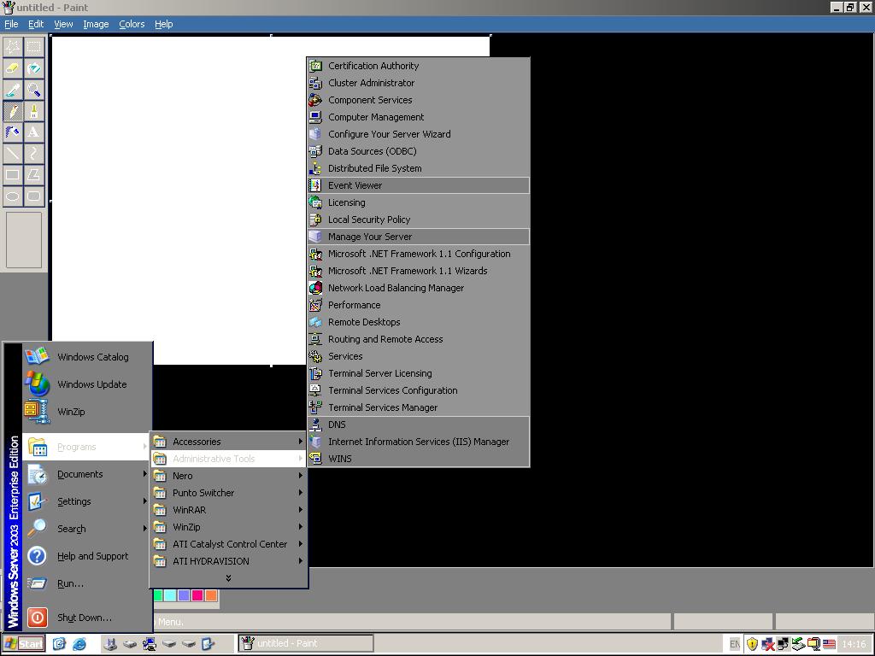Screen dimensions: 875x656
Task: Expand the ATI Catalyst Control Center folder
Action: click(x=229, y=544)
